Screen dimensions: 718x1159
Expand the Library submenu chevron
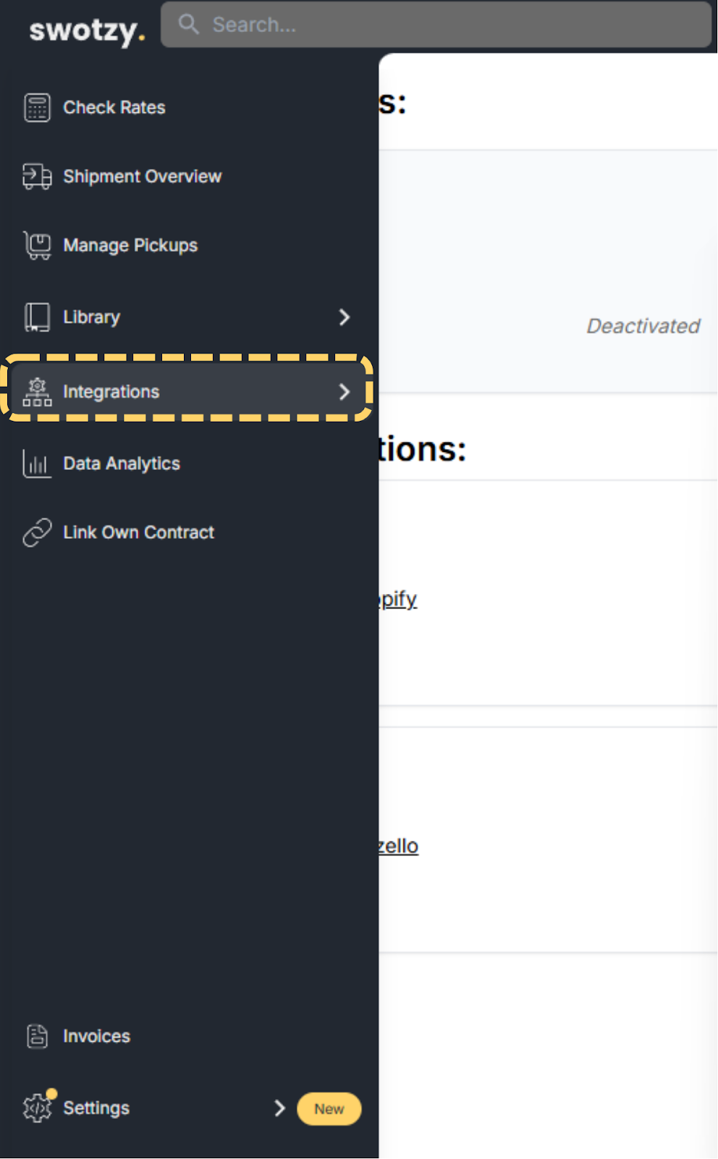[x=345, y=317]
